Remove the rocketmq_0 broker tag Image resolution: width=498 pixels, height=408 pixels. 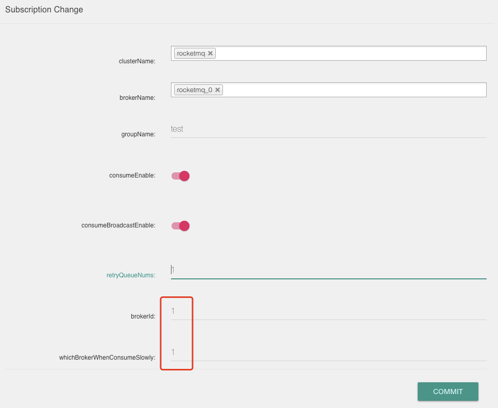tap(217, 90)
